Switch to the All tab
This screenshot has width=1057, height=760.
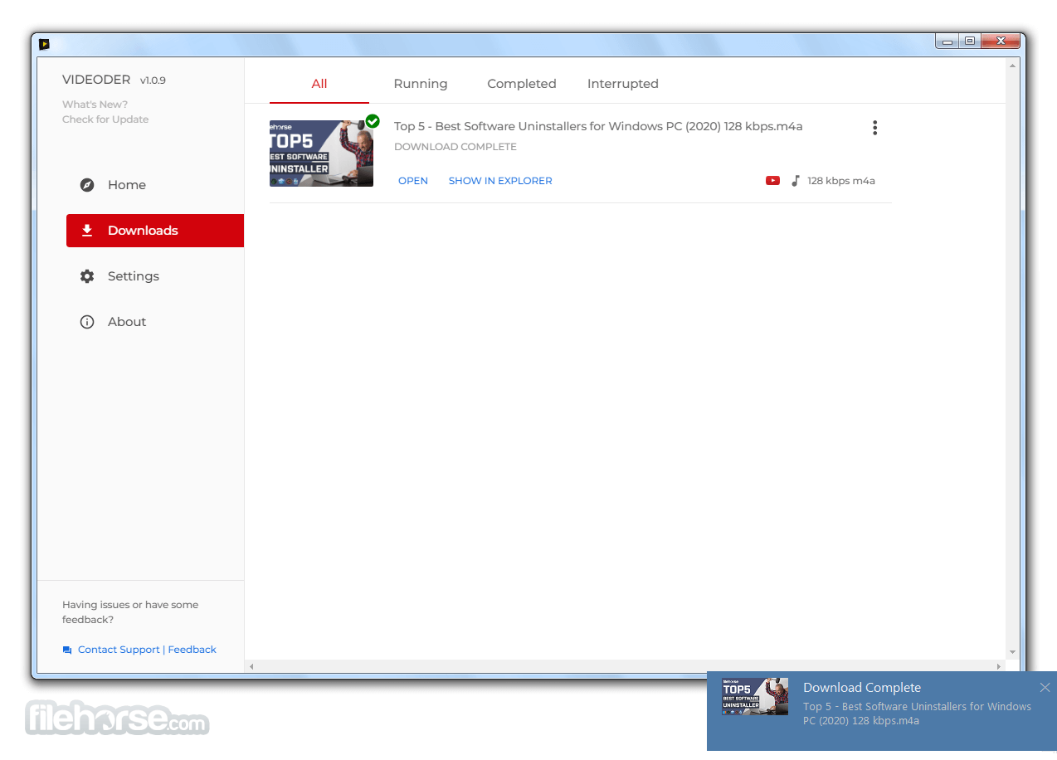319,84
